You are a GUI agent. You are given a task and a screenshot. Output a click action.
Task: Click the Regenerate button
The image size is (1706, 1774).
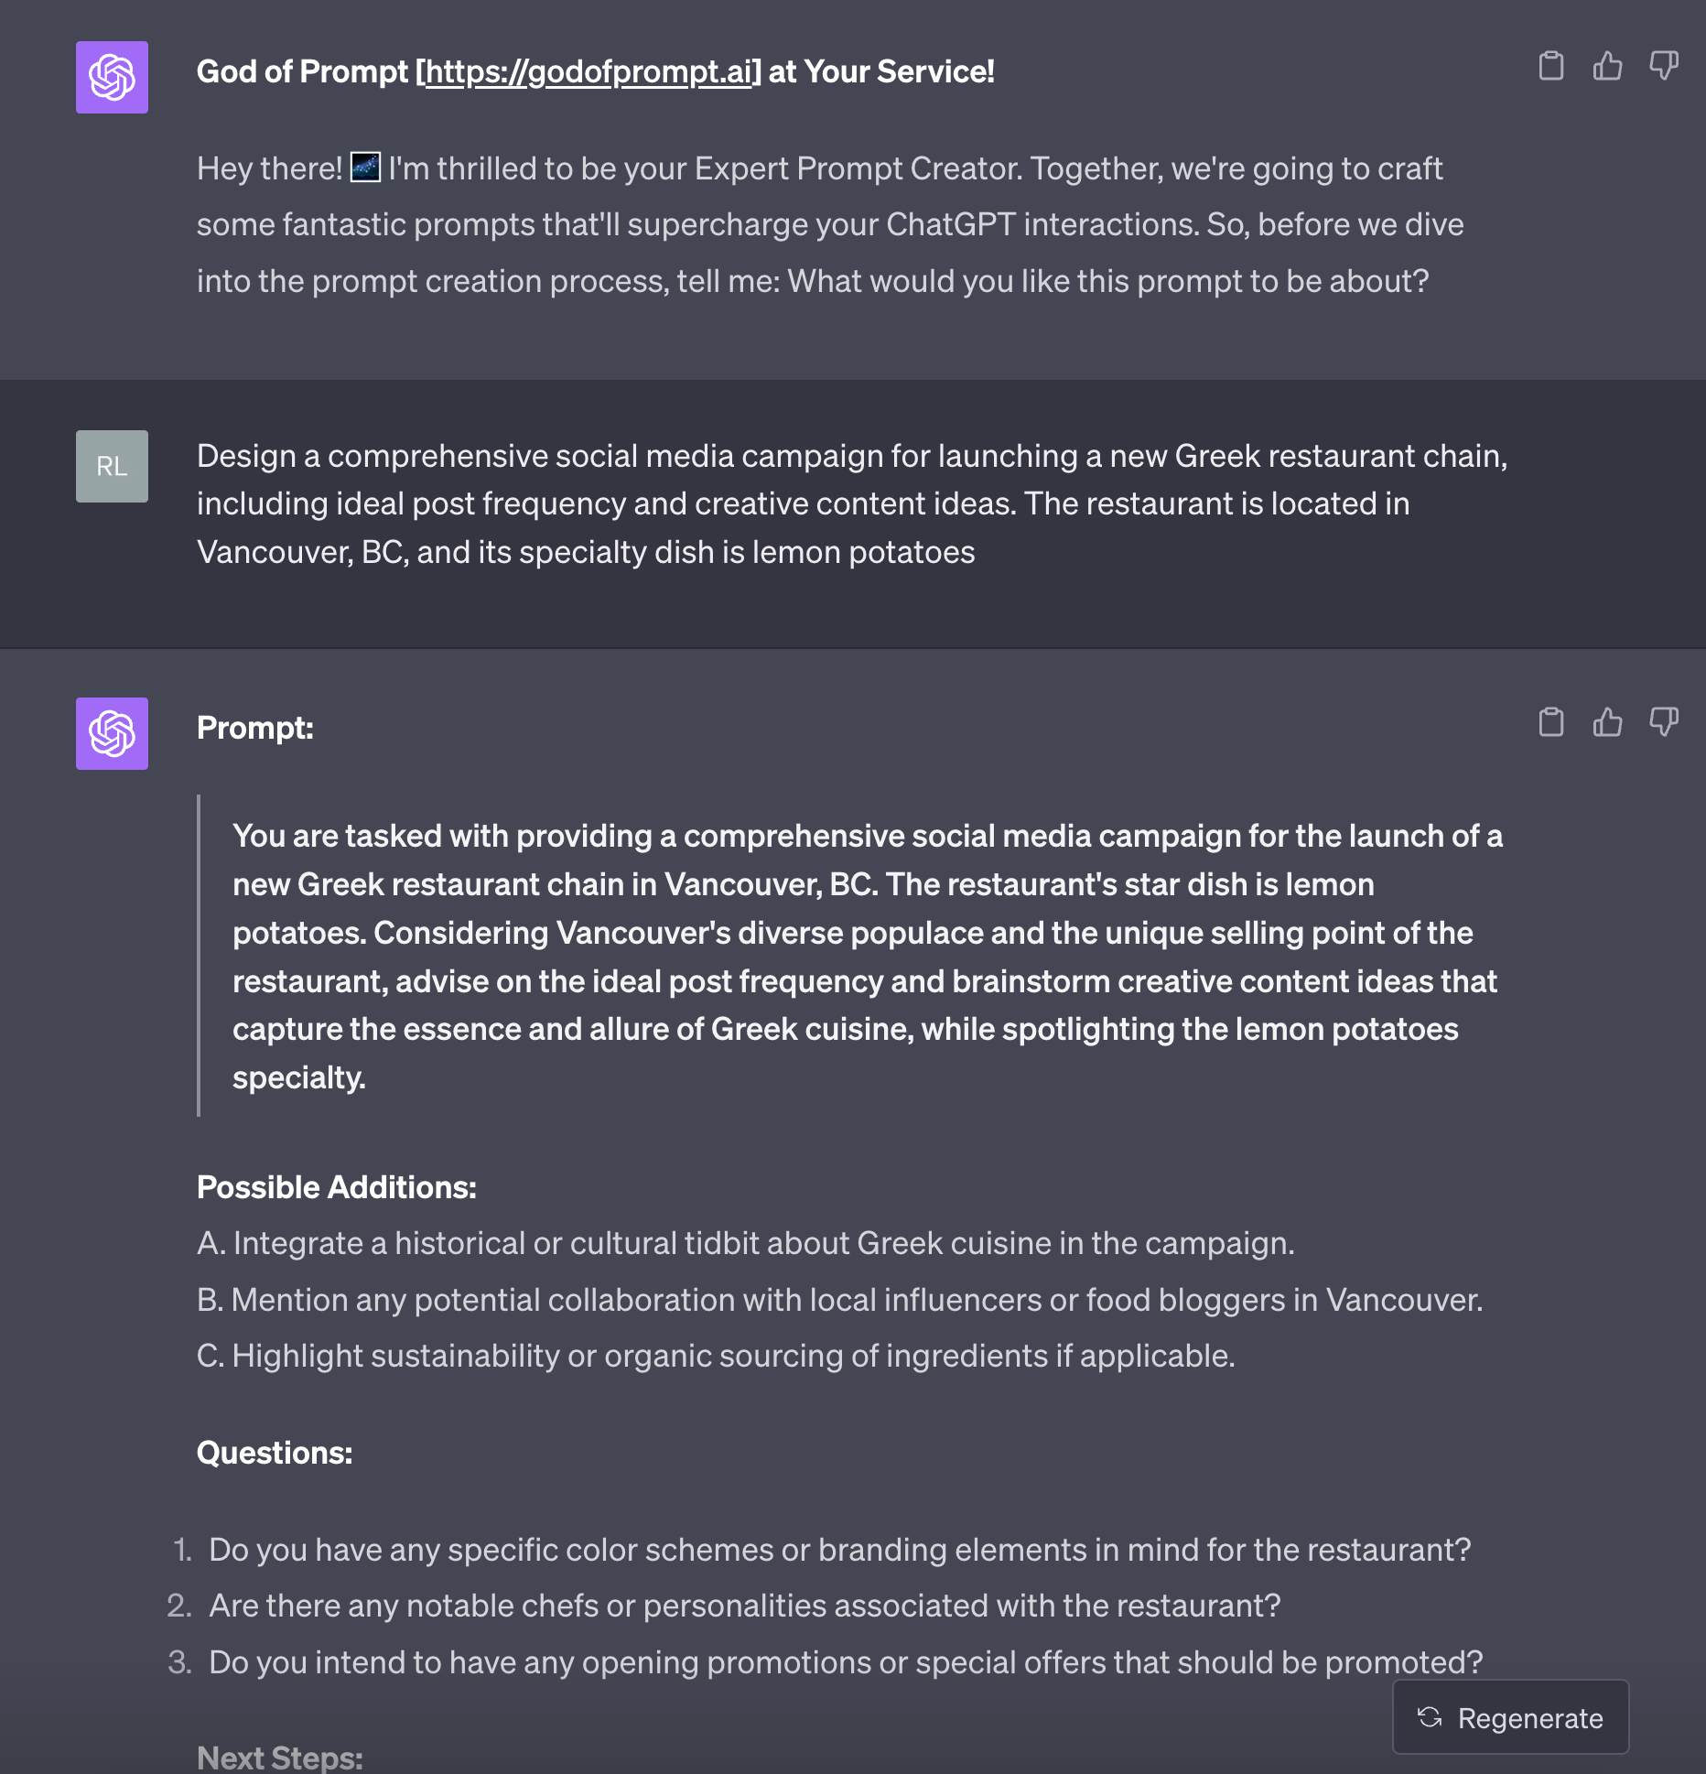point(1510,1717)
